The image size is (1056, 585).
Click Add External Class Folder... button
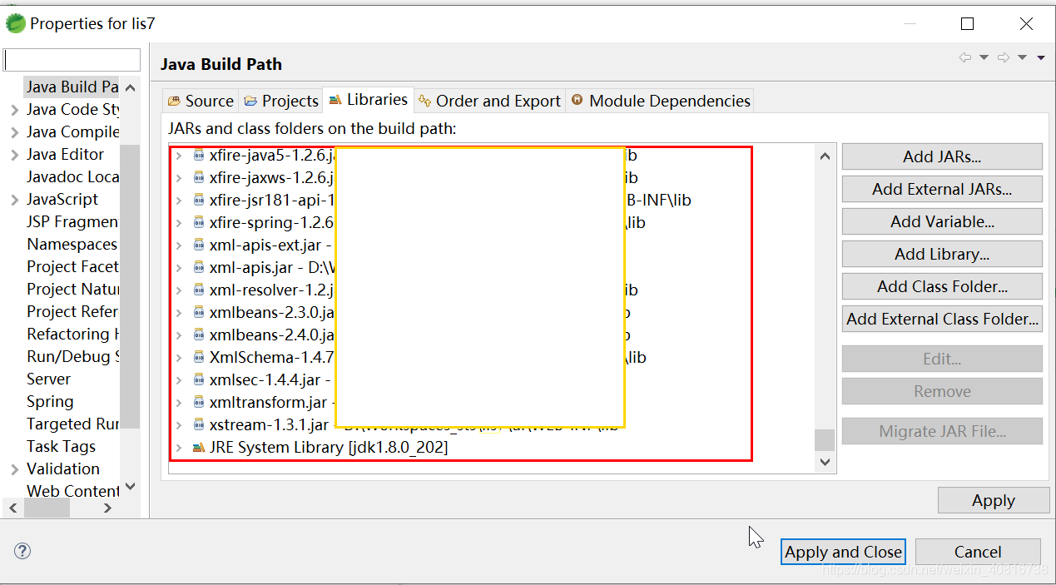tap(942, 319)
